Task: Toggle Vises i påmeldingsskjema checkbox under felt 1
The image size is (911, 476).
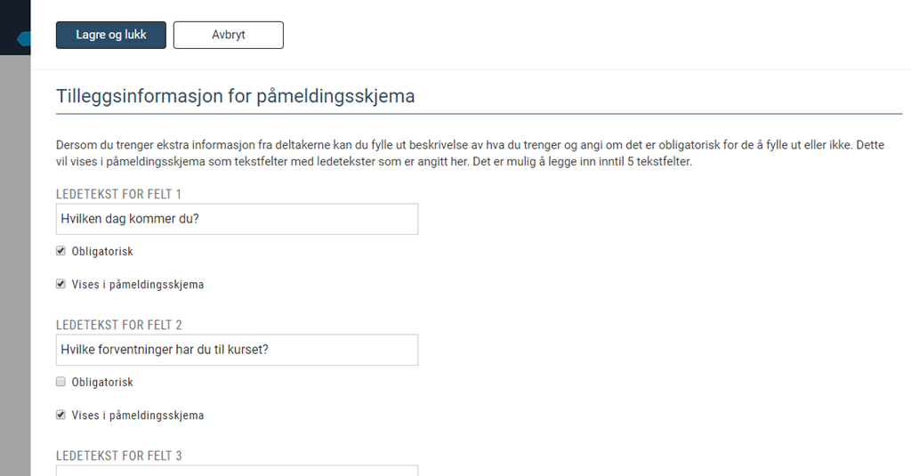Action: (60, 284)
